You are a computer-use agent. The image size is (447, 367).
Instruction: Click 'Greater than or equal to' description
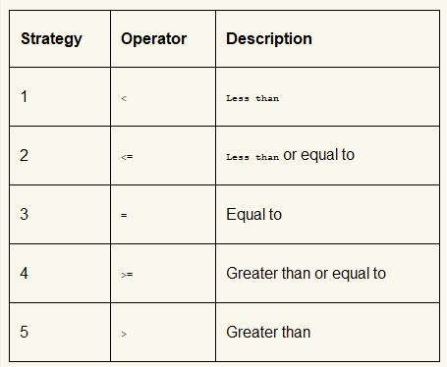[x=306, y=274]
